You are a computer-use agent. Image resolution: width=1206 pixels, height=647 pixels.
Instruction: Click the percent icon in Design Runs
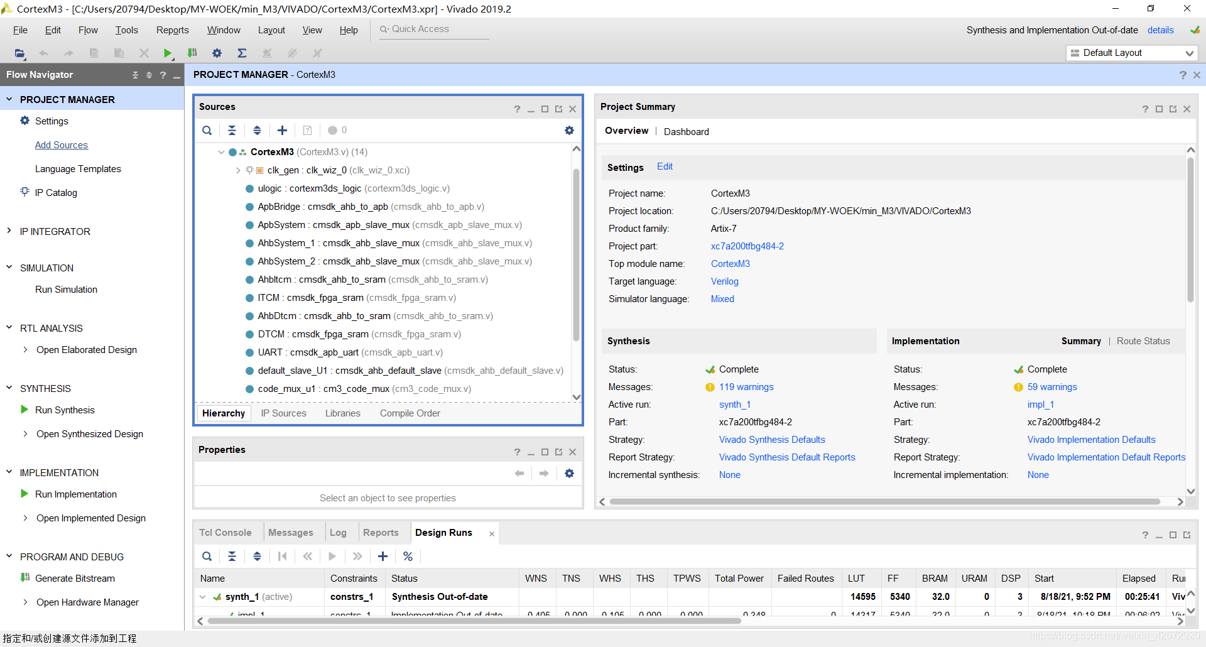pyautogui.click(x=408, y=557)
